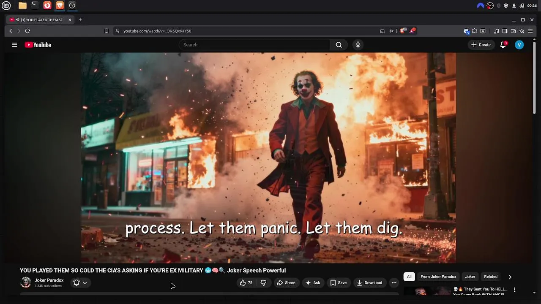
Task: Go to the YouTube home logo
Action: tap(38, 45)
